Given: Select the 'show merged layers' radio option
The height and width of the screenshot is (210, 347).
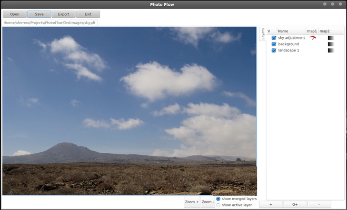Looking at the screenshot, I should [x=236, y=199].
